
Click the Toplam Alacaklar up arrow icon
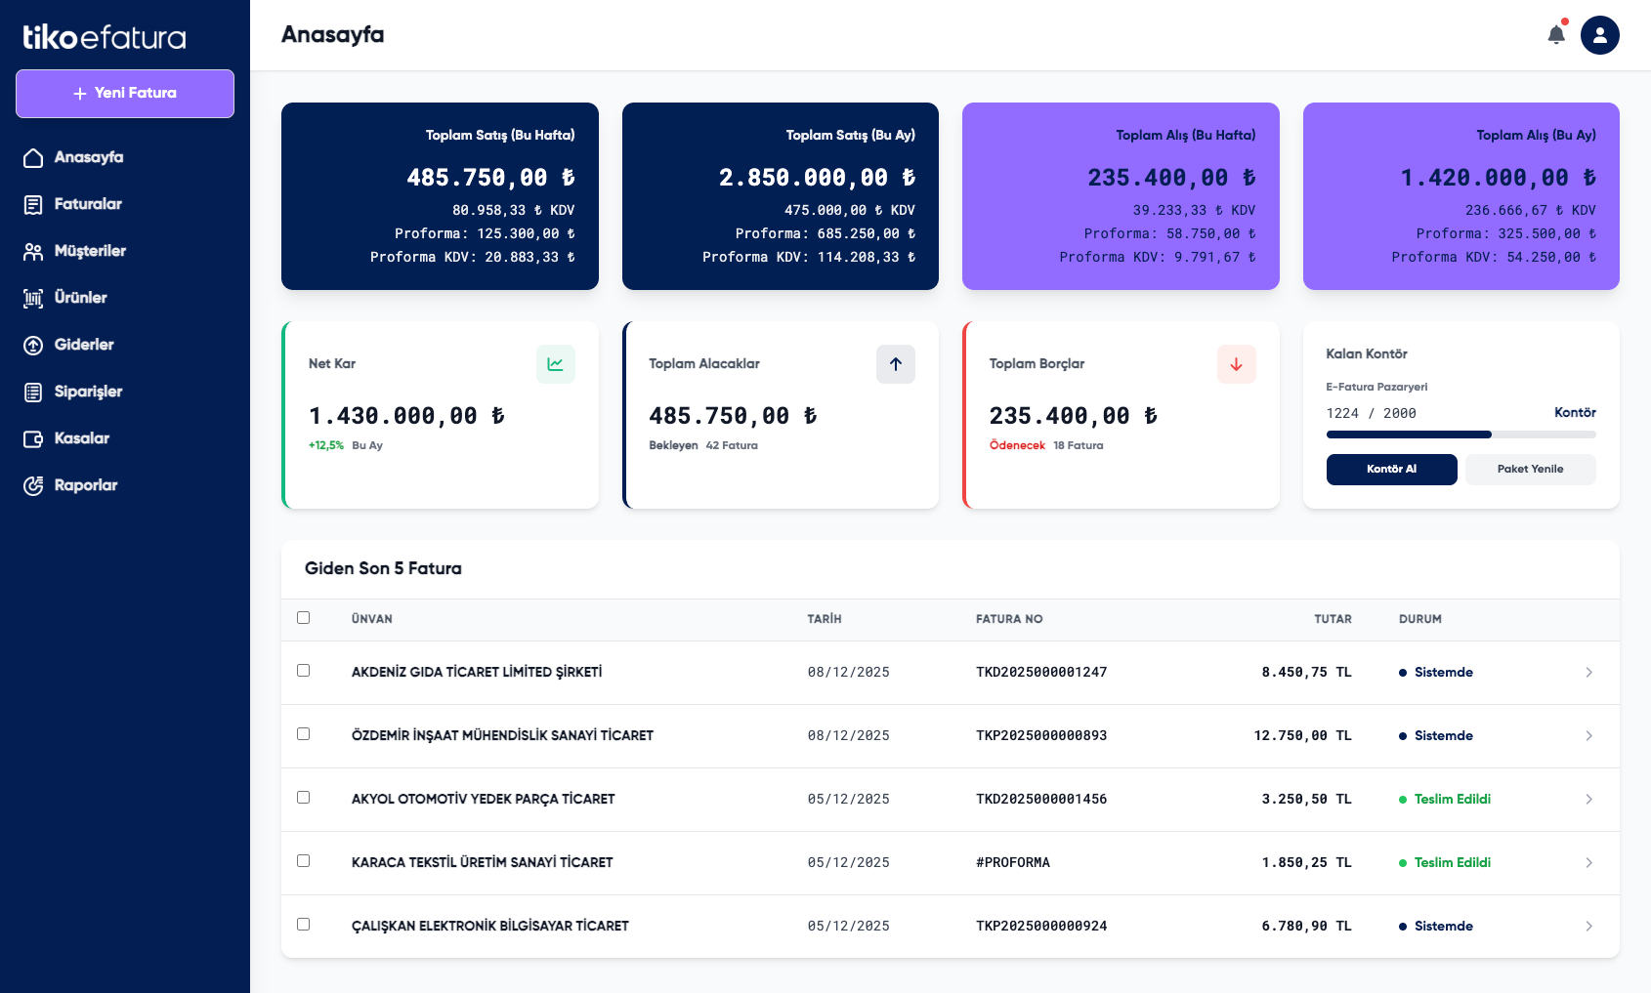(895, 364)
